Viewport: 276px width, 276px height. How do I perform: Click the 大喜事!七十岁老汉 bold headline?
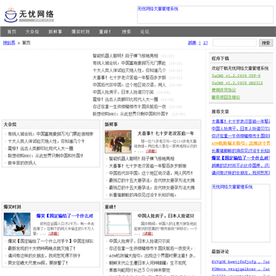pos(166,133)
